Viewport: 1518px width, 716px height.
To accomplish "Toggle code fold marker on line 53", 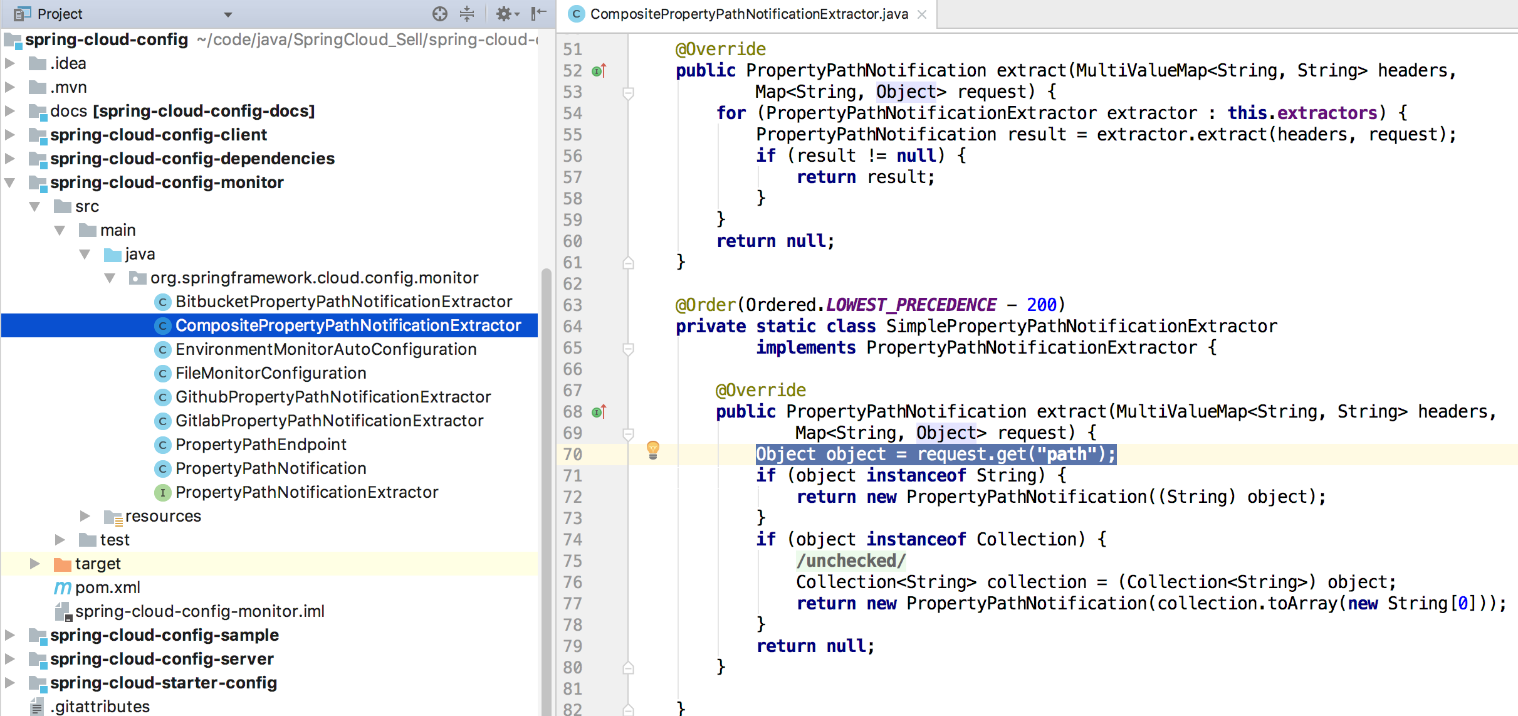I will pyautogui.click(x=628, y=93).
